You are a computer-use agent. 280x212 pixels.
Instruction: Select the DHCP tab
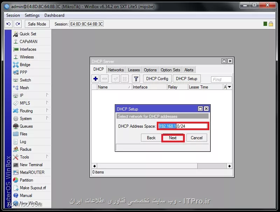pyautogui.click(x=99, y=69)
